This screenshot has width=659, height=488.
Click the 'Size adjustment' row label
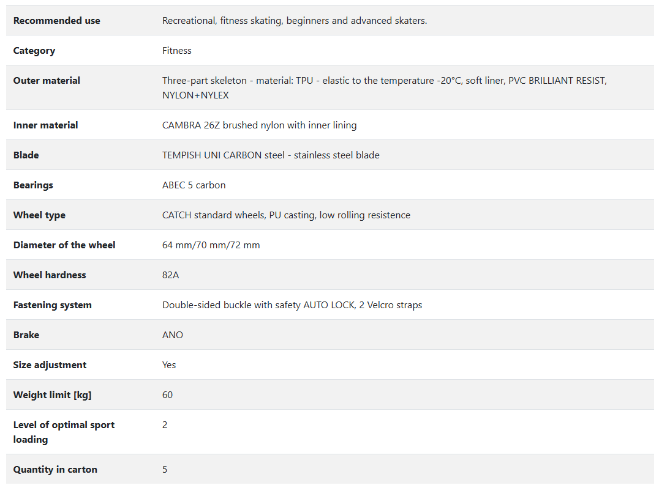pos(50,365)
